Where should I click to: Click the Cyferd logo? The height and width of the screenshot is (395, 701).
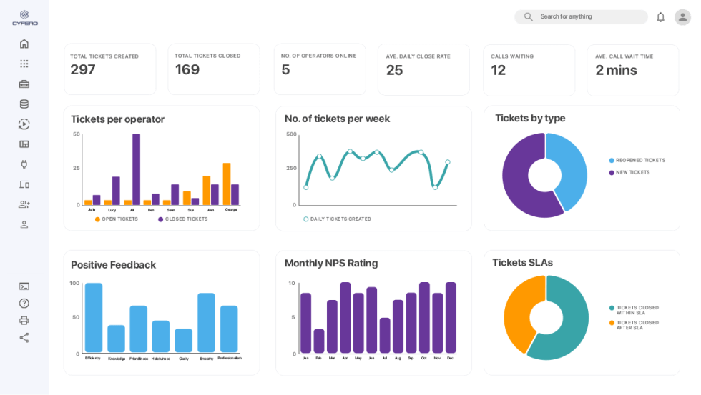click(25, 18)
